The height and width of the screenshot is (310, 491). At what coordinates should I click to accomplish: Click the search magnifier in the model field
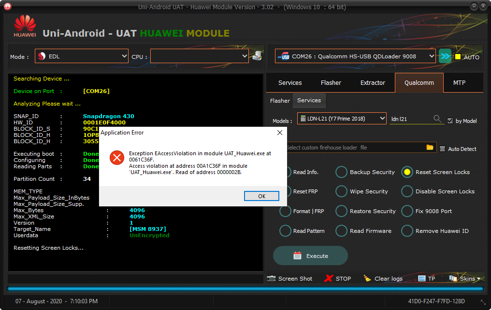[x=437, y=119]
